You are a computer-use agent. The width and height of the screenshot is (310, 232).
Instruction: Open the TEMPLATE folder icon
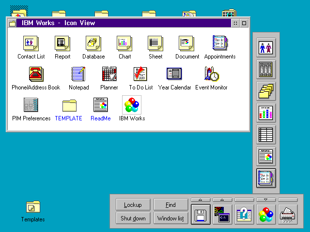coord(69,105)
